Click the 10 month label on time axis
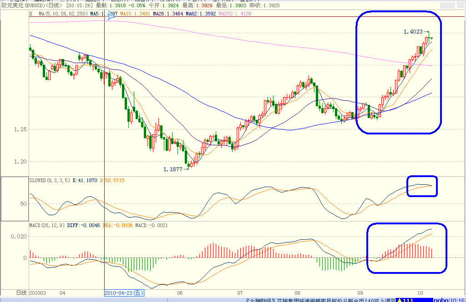The image size is (466, 302). [x=420, y=293]
